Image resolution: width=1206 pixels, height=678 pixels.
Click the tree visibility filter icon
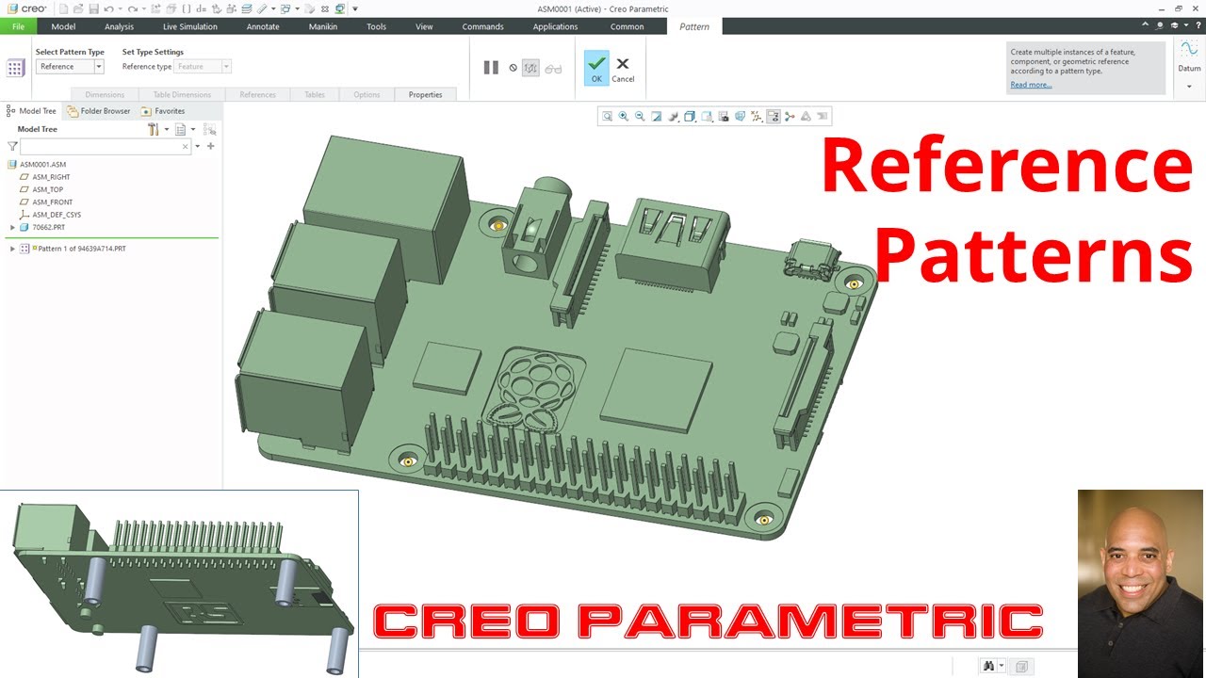pos(209,129)
